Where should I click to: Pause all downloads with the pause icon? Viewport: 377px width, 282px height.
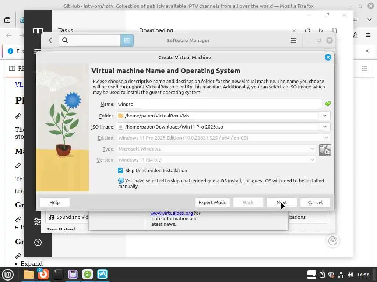click(334, 30)
